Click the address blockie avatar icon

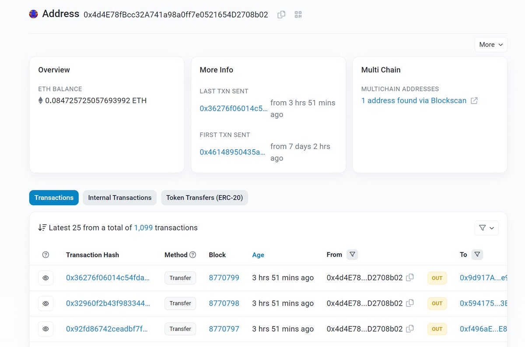click(x=33, y=14)
